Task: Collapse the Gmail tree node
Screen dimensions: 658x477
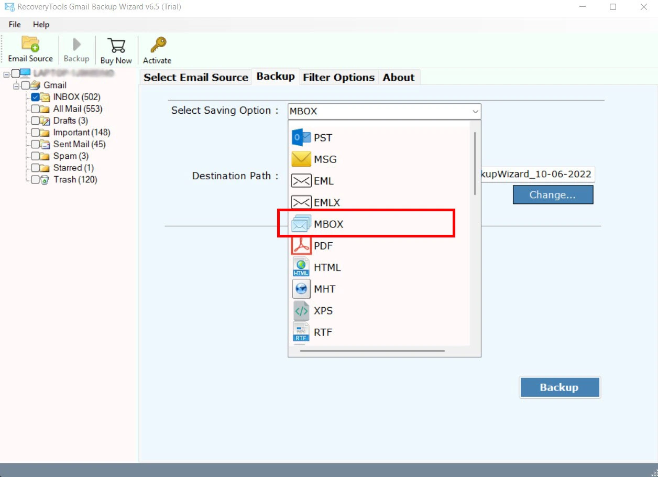Action: pyautogui.click(x=17, y=85)
